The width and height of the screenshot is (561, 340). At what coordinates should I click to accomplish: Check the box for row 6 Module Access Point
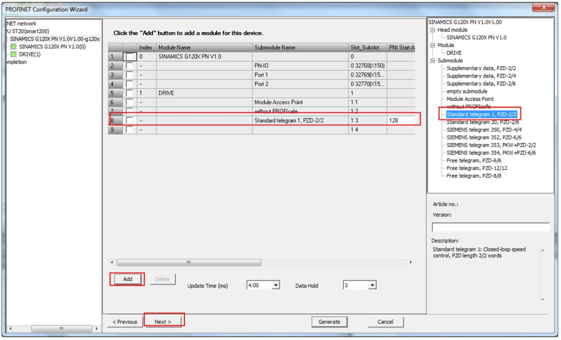coord(129,102)
